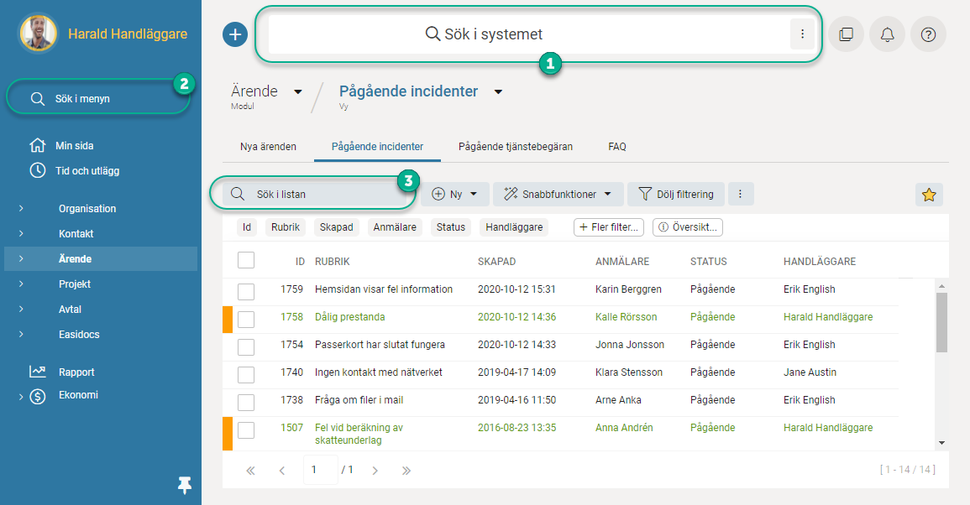Select checkbox for ticket 1754
The width and height of the screenshot is (970, 505).
point(246,346)
